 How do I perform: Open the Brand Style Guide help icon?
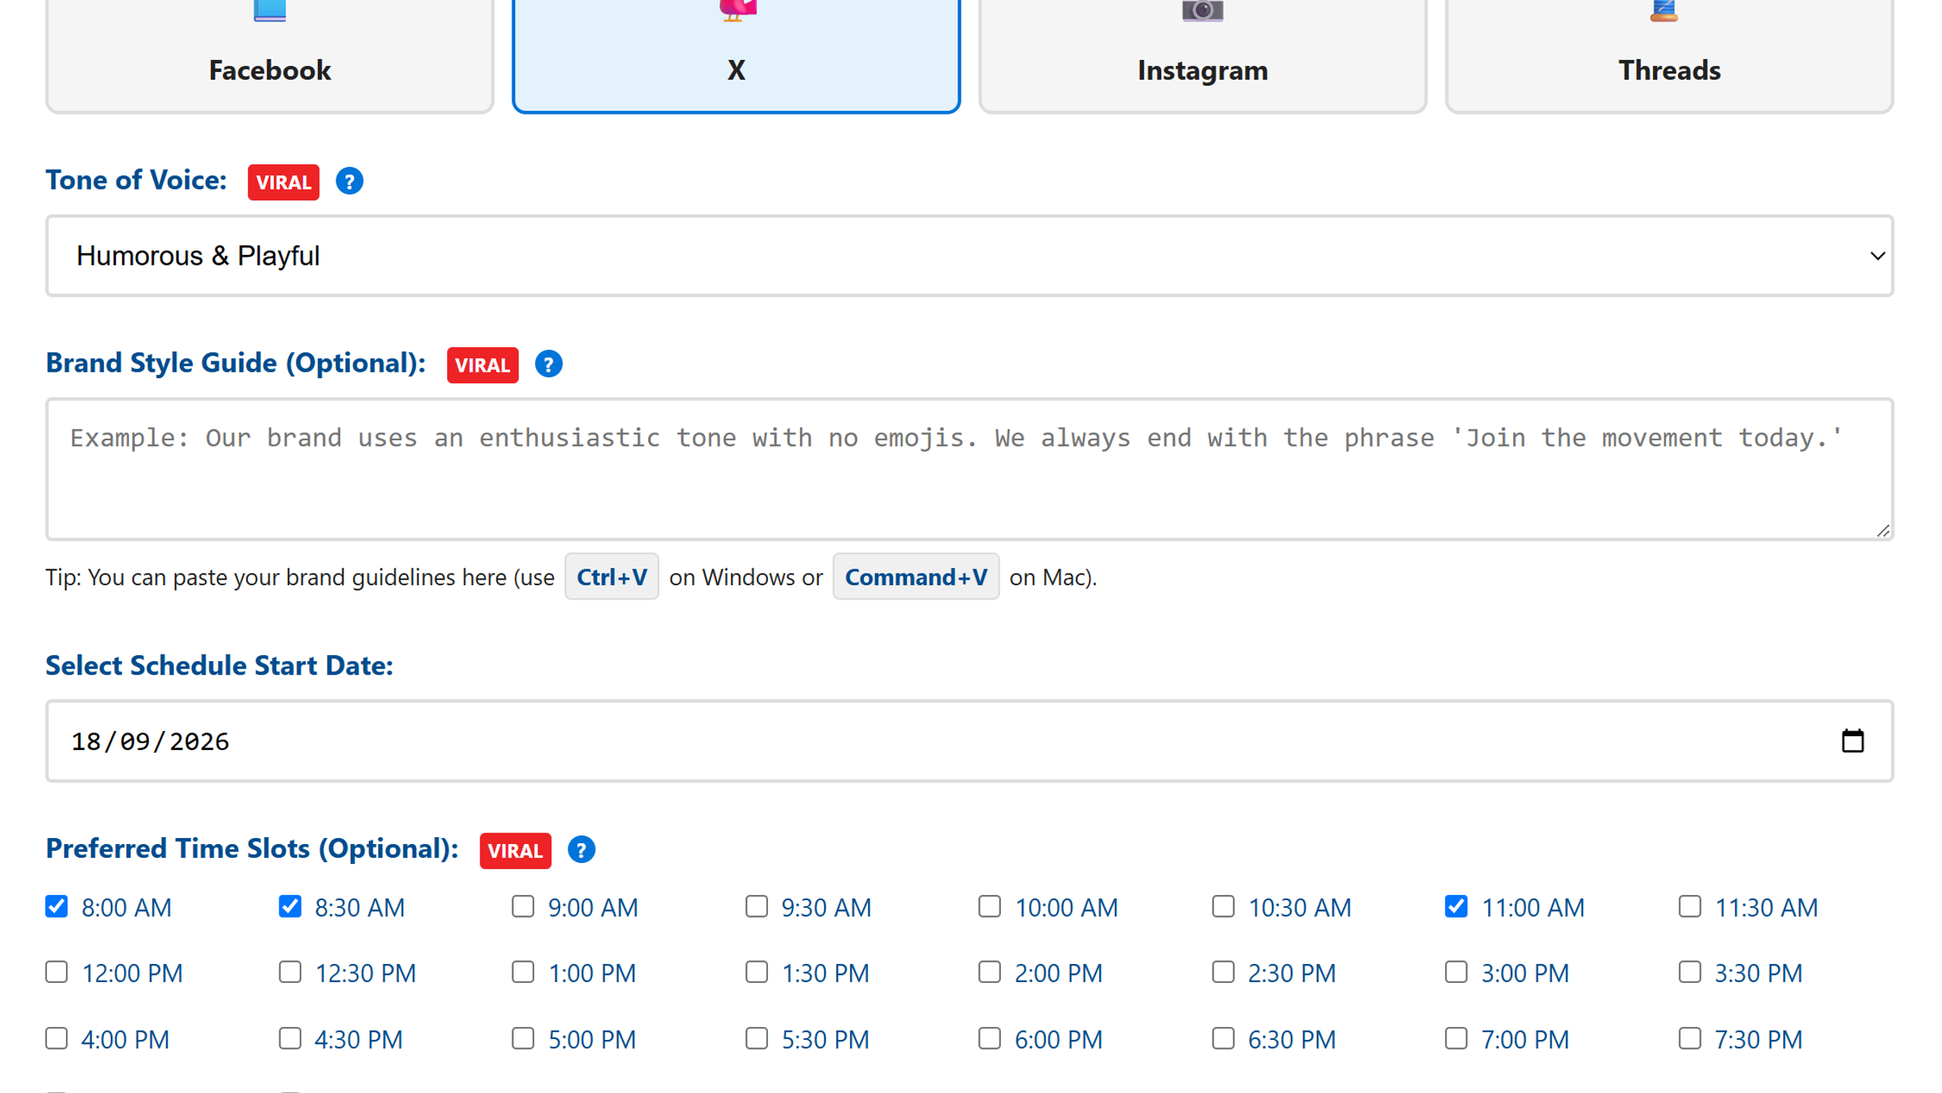[x=548, y=364]
